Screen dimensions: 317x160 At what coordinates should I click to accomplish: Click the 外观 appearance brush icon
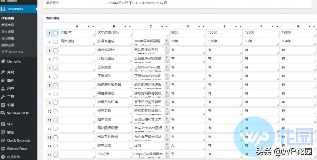3,72
